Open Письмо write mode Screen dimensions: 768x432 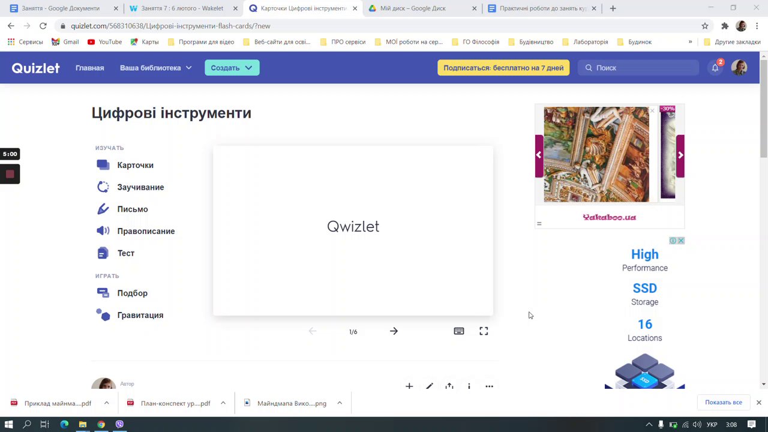122,209
